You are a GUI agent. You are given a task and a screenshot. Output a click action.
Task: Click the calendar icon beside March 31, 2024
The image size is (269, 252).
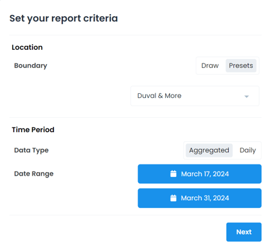pyautogui.click(x=173, y=198)
